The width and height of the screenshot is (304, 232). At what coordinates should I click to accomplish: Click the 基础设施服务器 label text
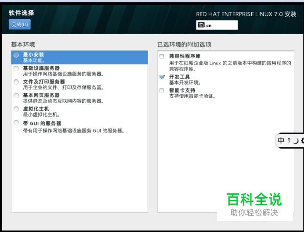coord(41,68)
